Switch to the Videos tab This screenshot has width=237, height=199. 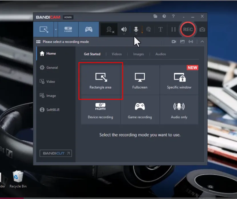[117, 54]
